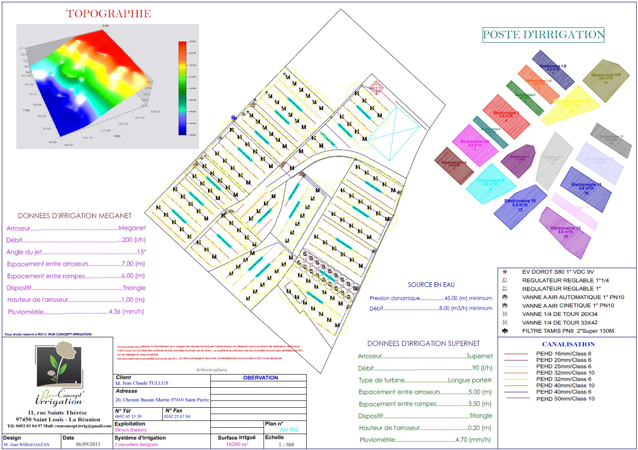Select the gray Electrovanne 11 zone
This screenshot has width=638, height=450.
click(611, 140)
